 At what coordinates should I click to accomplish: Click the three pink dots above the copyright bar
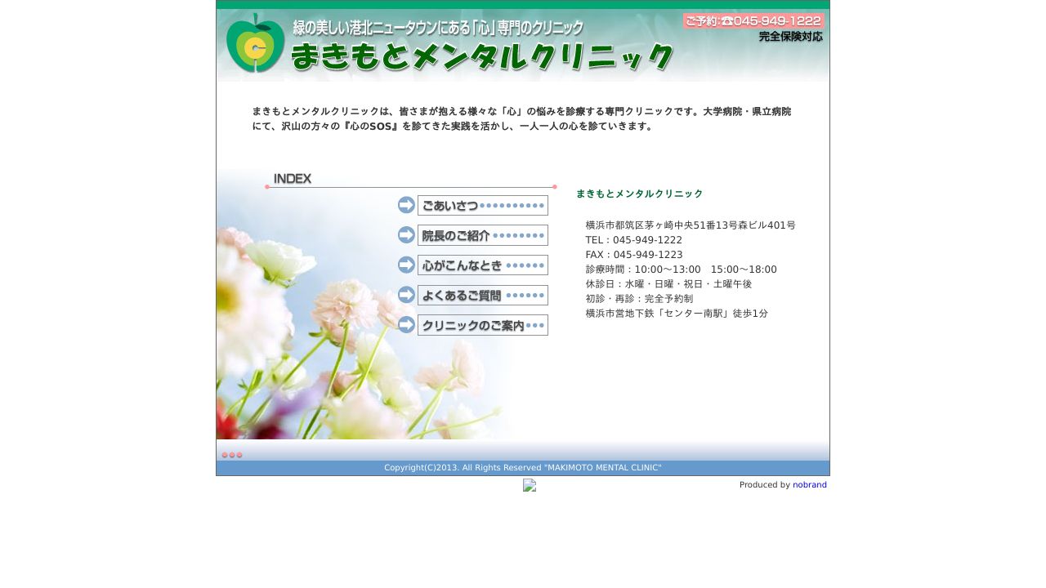point(232,455)
